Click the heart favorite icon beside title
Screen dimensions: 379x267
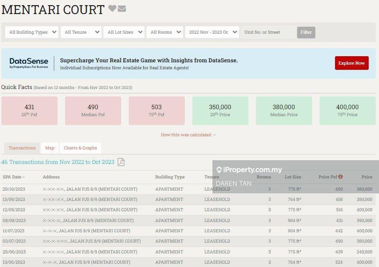112,9
